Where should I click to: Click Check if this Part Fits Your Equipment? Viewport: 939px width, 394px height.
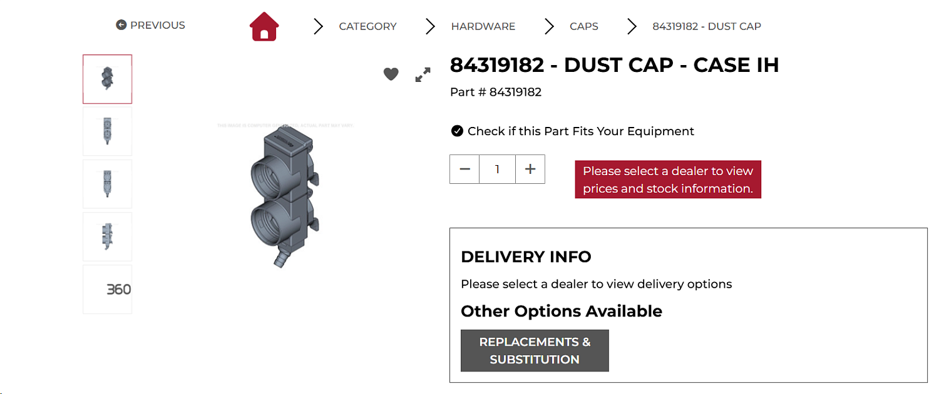pyautogui.click(x=581, y=131)
